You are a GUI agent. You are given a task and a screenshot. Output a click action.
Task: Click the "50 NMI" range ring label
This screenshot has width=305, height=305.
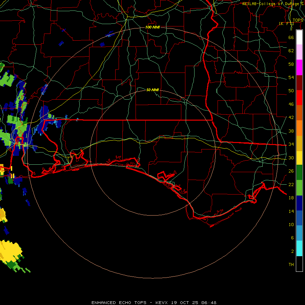[152, 90]
